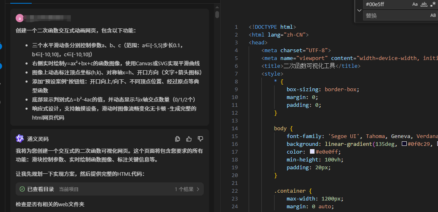Click the chat panel scrollbar thumb

click(217, 14)
